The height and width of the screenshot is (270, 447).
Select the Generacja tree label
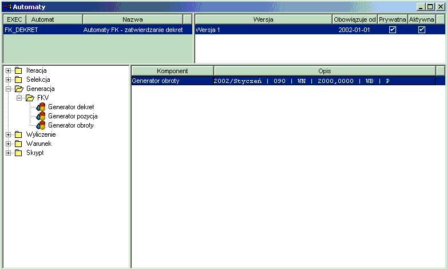[40, 89]
